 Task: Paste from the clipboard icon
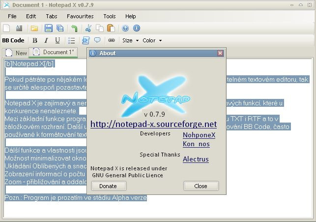[111, 28]
